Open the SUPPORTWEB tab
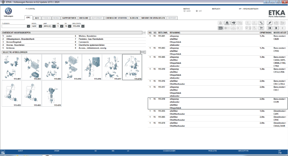The width and height of the screenshot is (288, 156). [69, 18]
